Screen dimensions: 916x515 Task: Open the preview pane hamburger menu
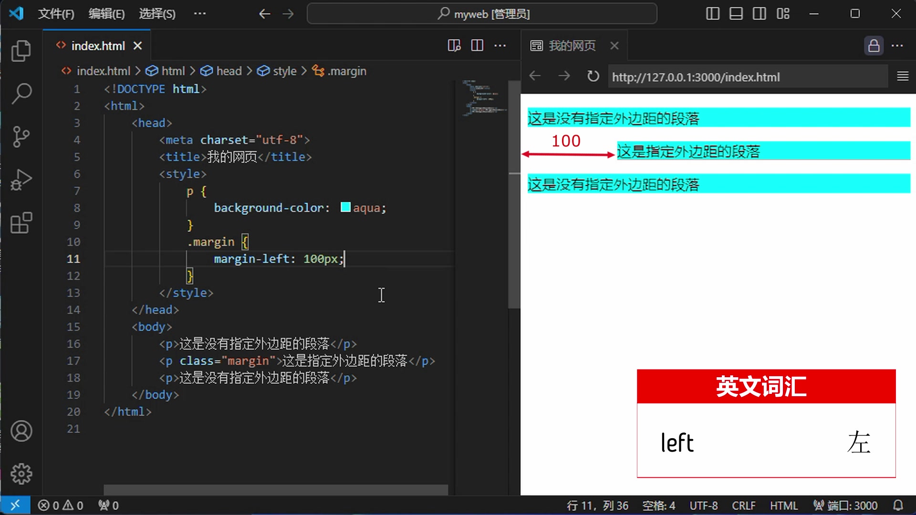point(903,76)
